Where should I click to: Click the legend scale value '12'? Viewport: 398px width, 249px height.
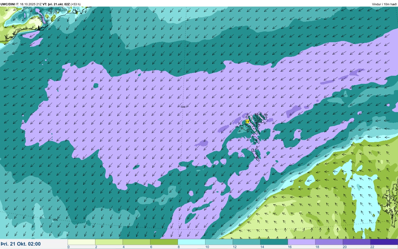click(235, 247)
